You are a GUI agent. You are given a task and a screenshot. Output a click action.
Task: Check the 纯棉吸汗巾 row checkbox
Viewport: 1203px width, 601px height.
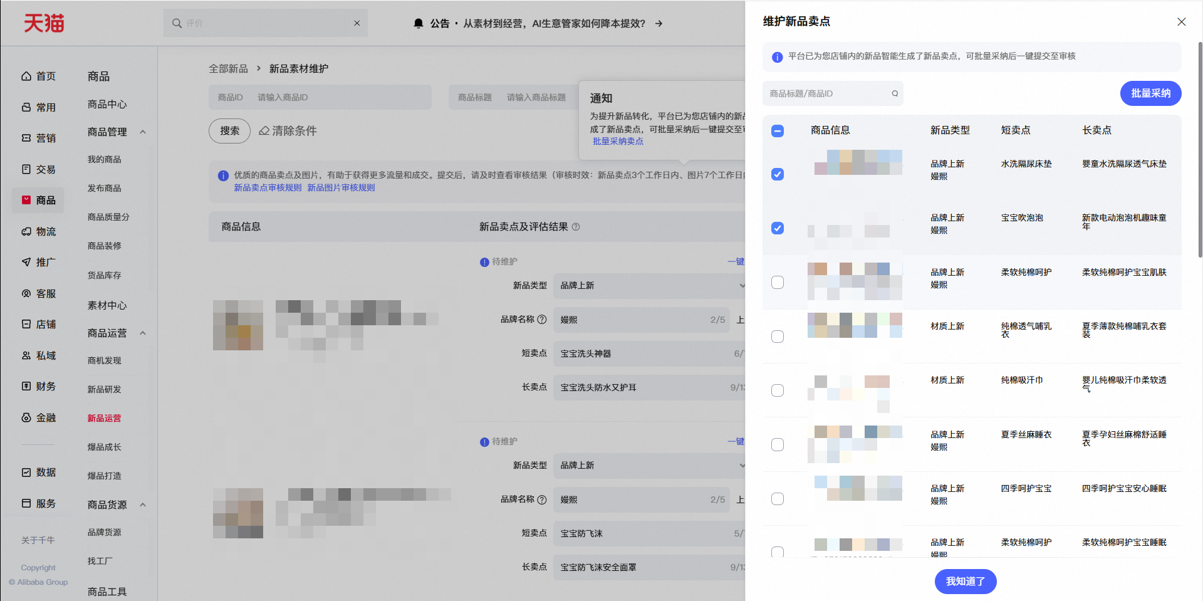[x=778, y=390]
